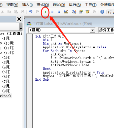Screen dimensions: 114x128
Task: Select the (5月) sheet in project tree
Action: pyautogui.click(x=6, y=72)
